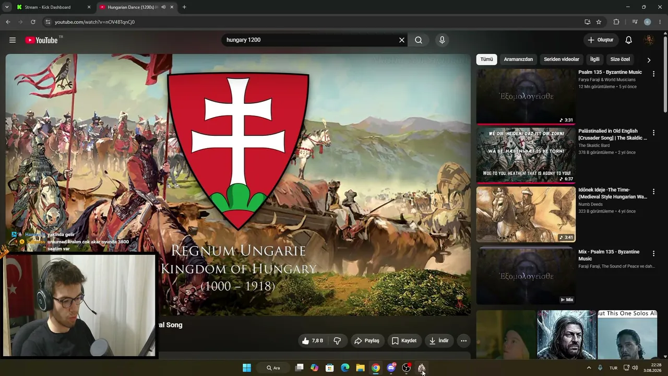
Task: Open the Mix - Psalm 135 playlist title
Action: pyautogui.click(x=609, y=255)
